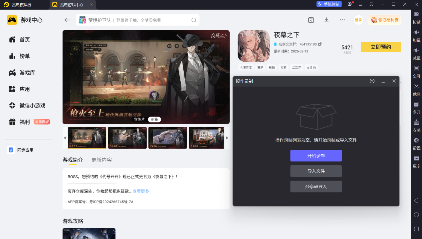
Task: Open 微信小游戏 section
Action: click(27, 106)
